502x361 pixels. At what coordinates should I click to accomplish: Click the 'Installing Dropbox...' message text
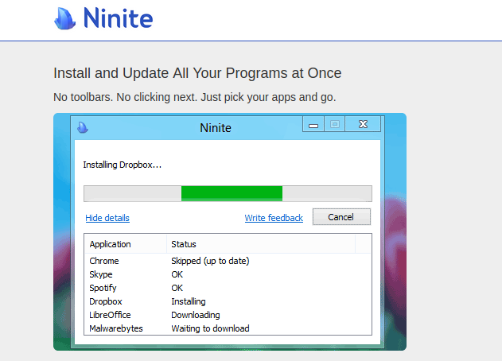[x=123, y=165]
